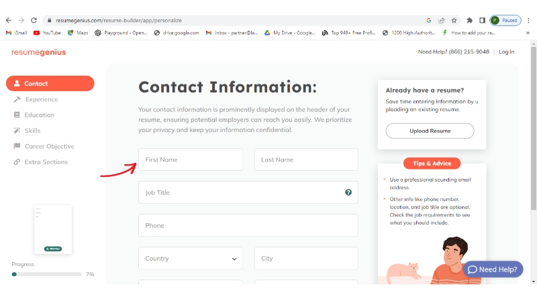Click the share page icon in address bar
The height and width of the screenshot is (301, 537).
[441, 20]
